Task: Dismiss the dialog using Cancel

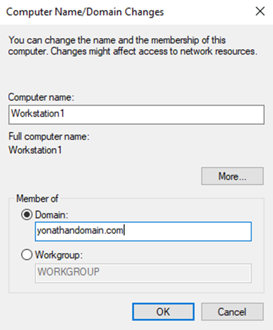Action: tap(233, 311)
